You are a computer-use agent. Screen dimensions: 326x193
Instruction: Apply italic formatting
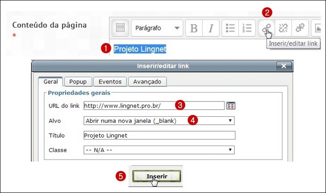point(211,28)
